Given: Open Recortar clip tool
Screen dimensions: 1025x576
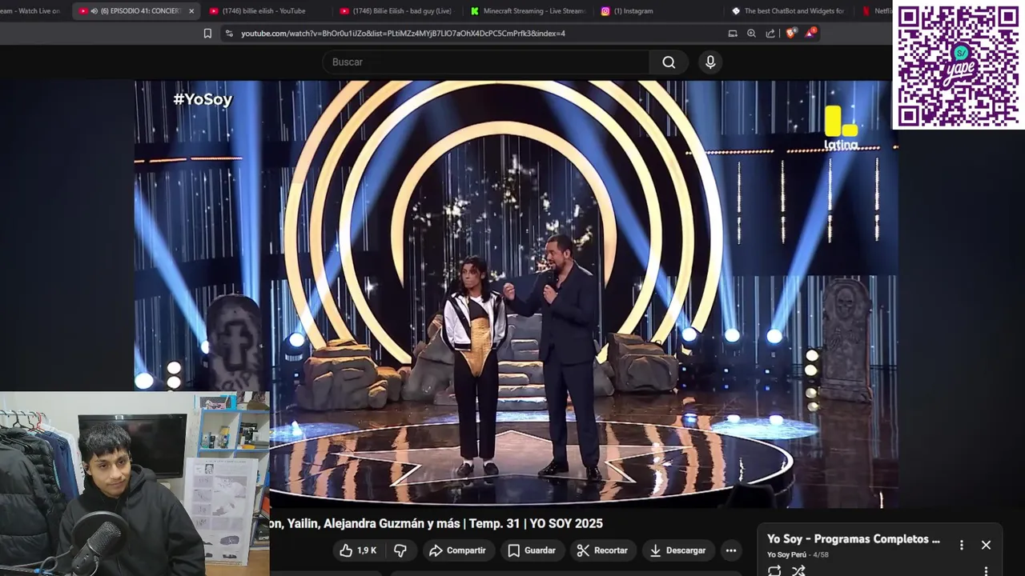Looking at the screenshot, I should tap(602, 550).
